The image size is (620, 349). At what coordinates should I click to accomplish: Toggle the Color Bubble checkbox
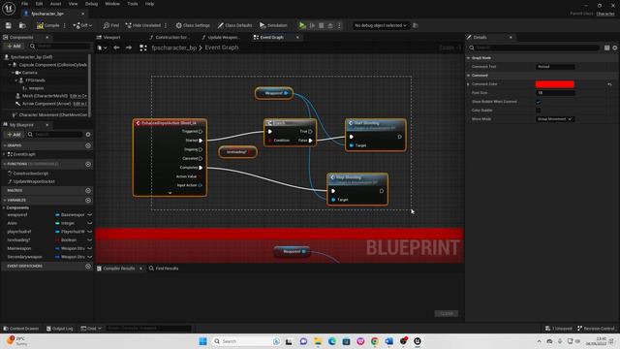pos(539,111)
